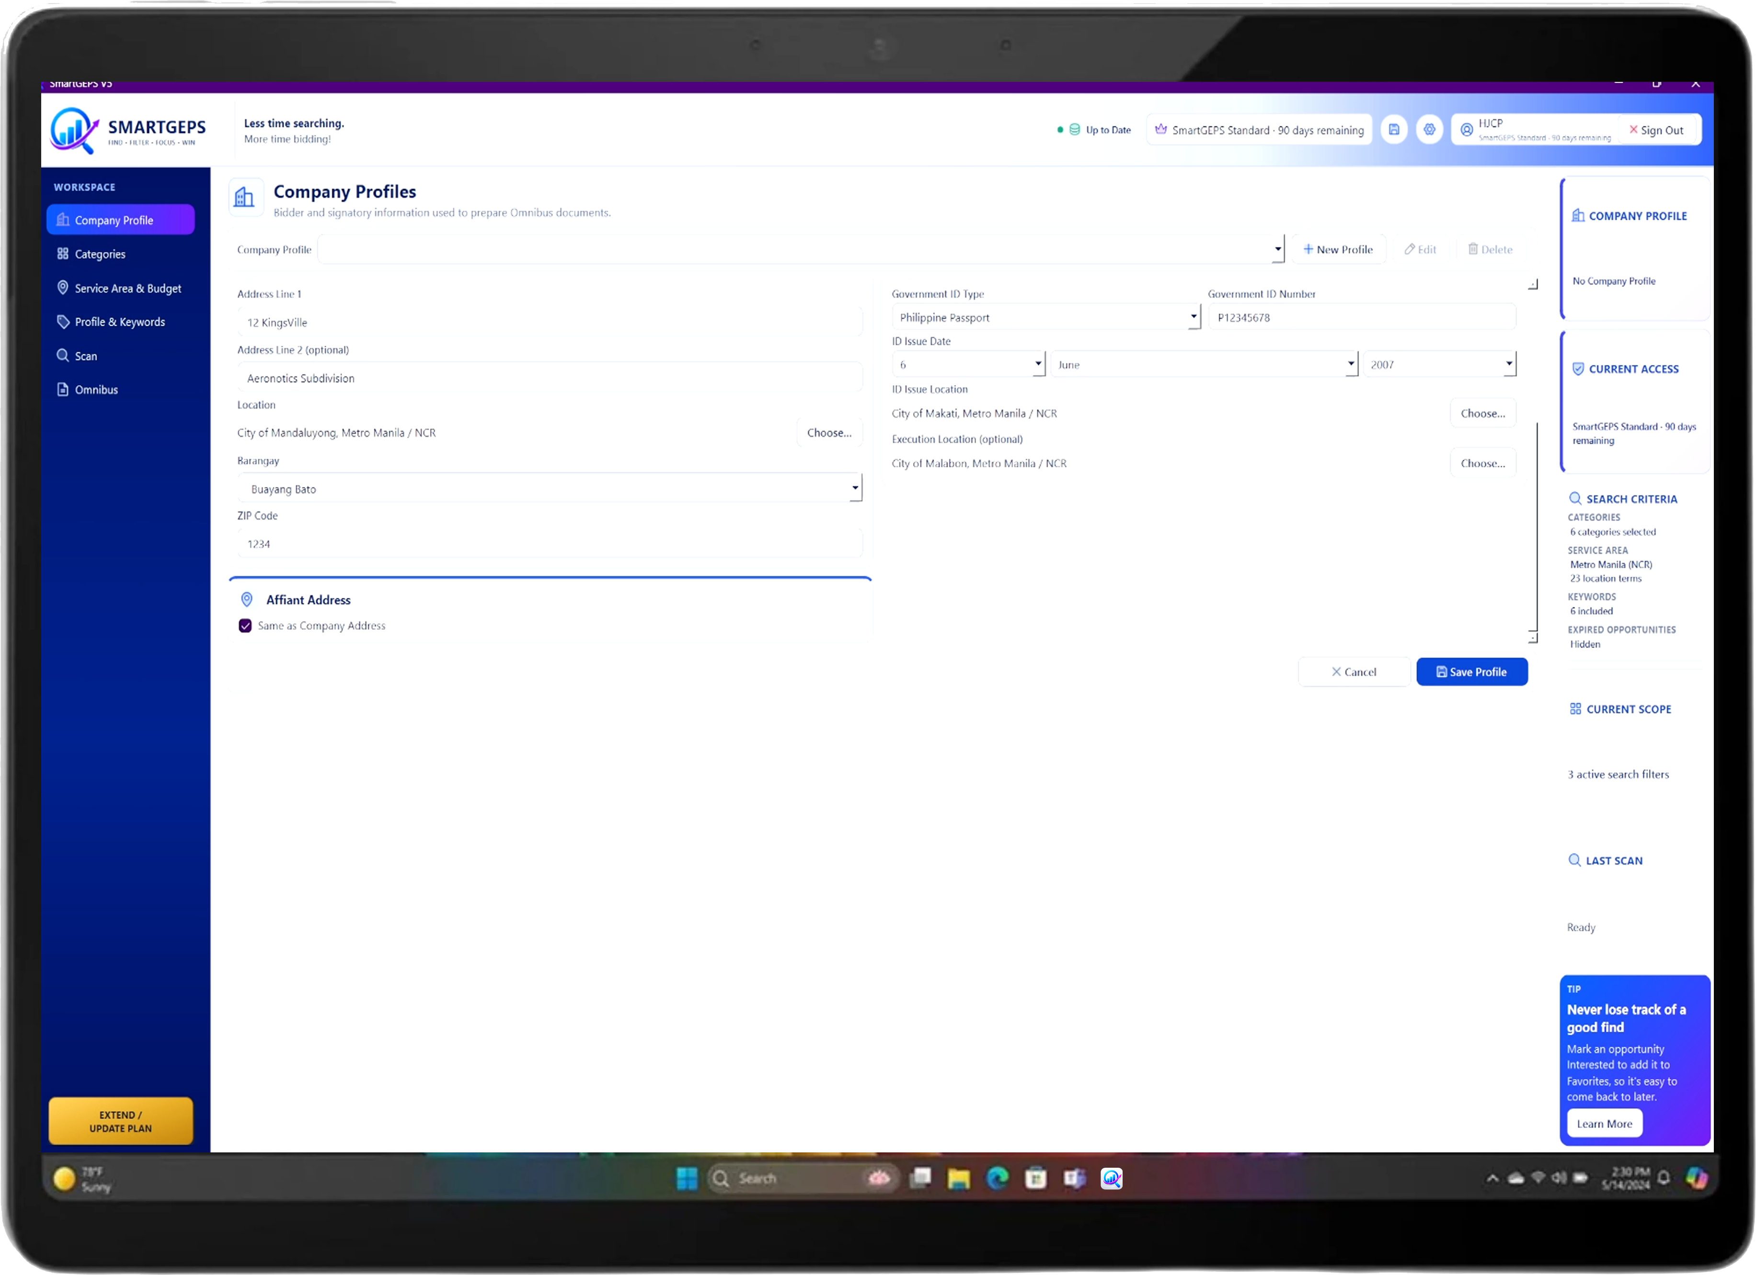This screenshot has width=1756, height=1275.
Task: Click the Address Line 1 input field
Action: pos(550,322)
